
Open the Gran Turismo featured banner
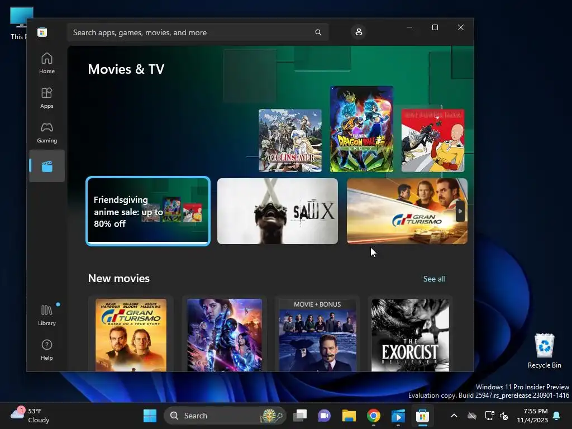pyautogui.click(x=407, y=211)
